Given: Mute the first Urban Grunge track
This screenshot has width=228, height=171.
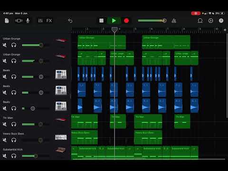Looking at the screenshot, I should pos(5,45).
